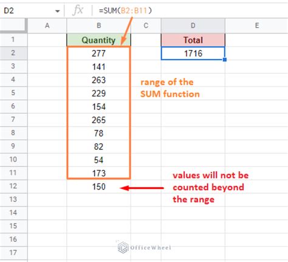The width and height of the screenshot is (288, 262).
Task: Select the cell with total 1716
Action: tap(193, 54)
